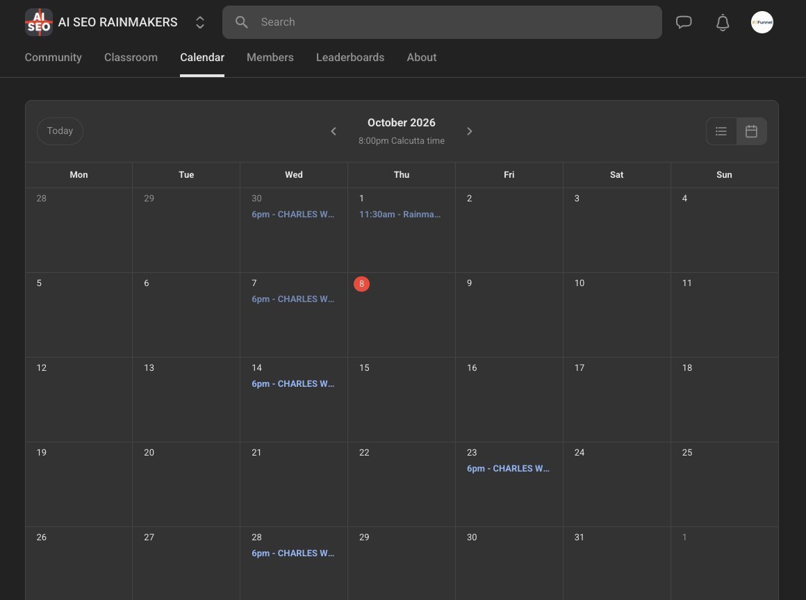Go to next month arrow
The height and width of the screenshot is (600, 806).
469,131
